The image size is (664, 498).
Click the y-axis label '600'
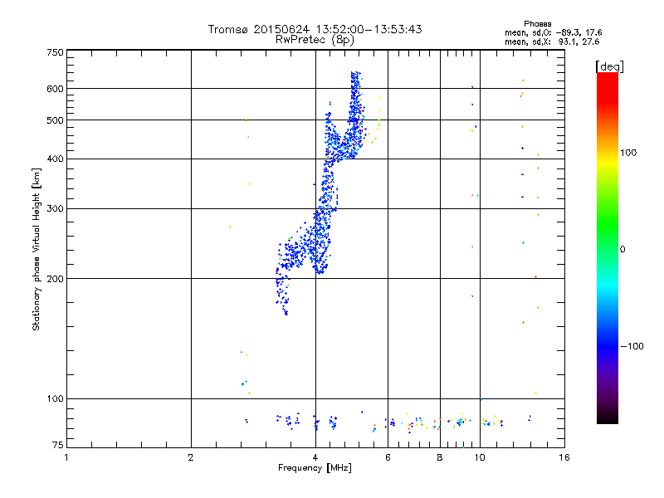tap(55, 89)
